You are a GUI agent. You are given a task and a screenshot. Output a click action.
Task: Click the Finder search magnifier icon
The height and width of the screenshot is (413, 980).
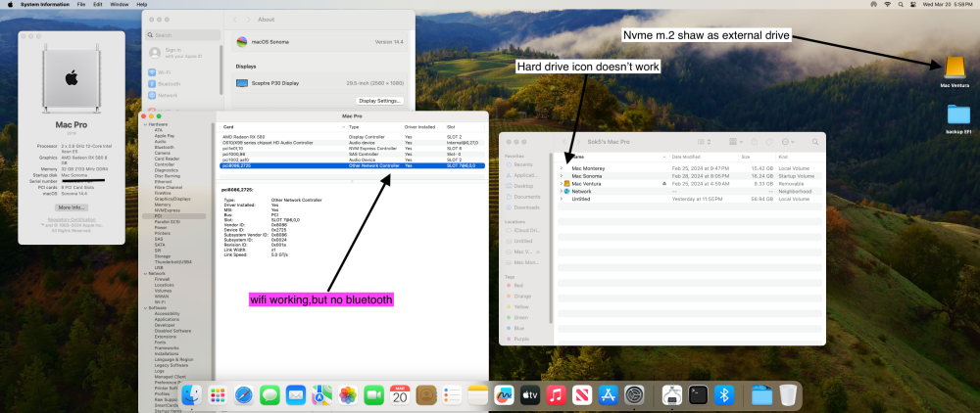pyautogui.click(x=815, y=142)
